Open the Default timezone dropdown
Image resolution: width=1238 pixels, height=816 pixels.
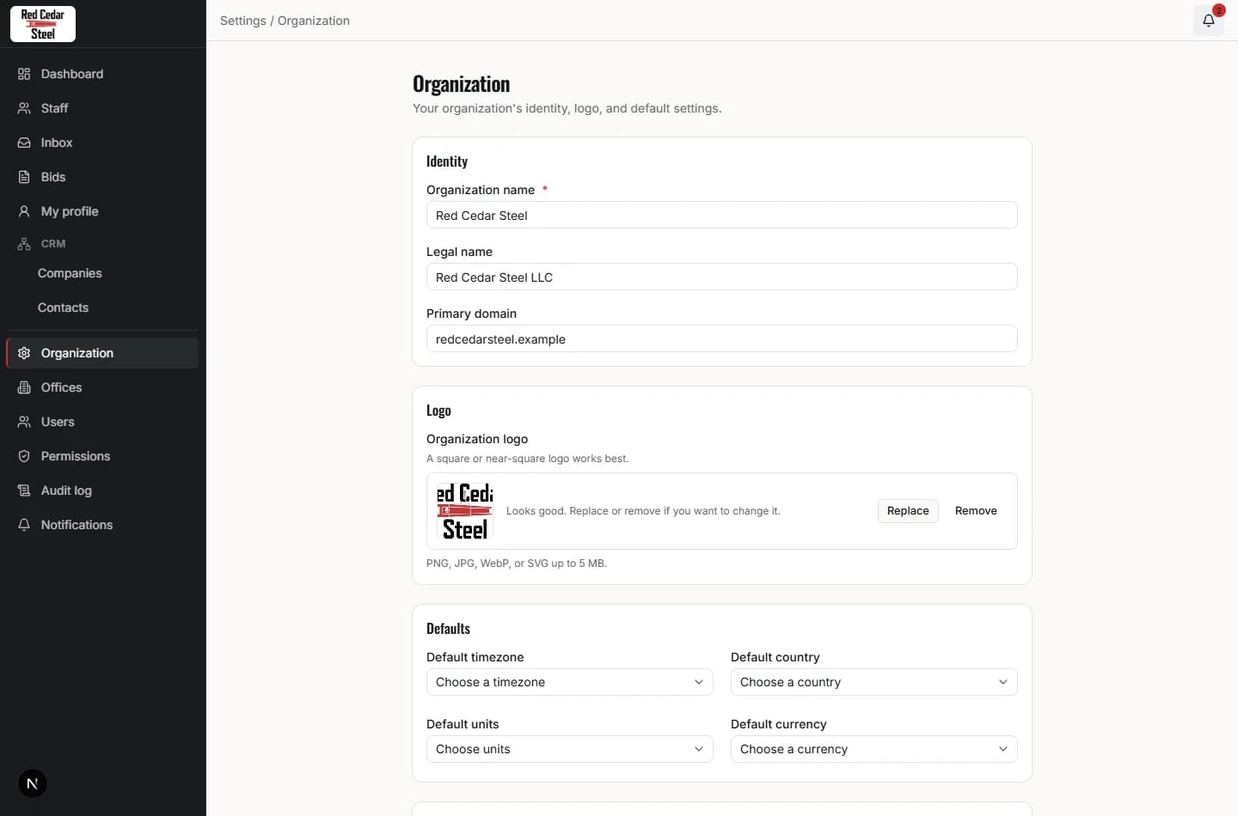[x=569, y=682]
